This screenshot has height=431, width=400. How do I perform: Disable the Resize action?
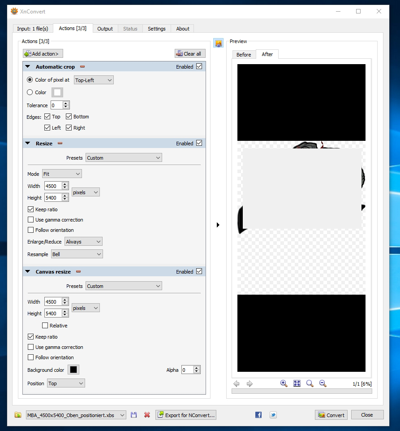(199, 143)
